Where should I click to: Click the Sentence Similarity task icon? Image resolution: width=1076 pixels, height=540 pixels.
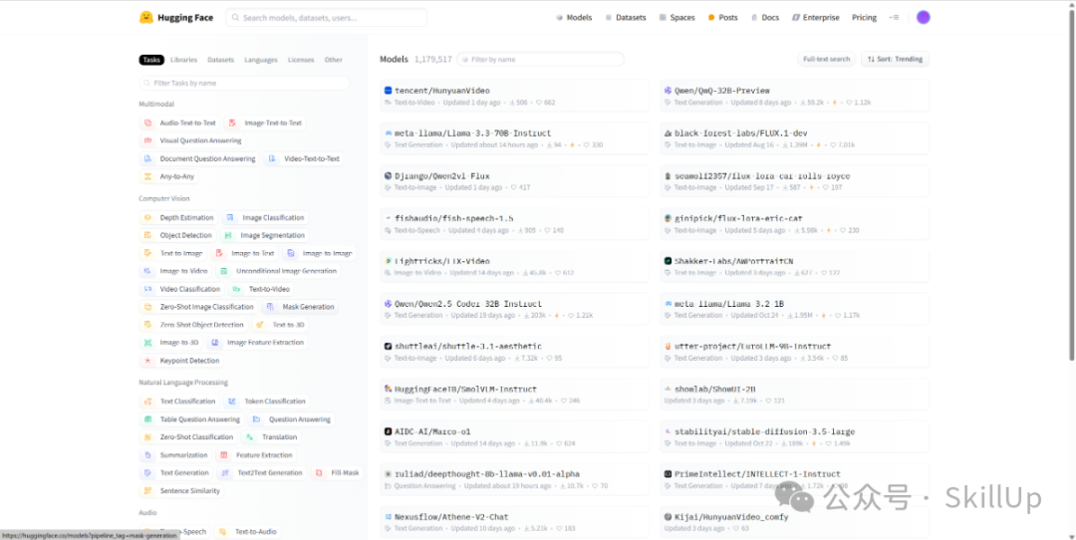click(147, 490)
